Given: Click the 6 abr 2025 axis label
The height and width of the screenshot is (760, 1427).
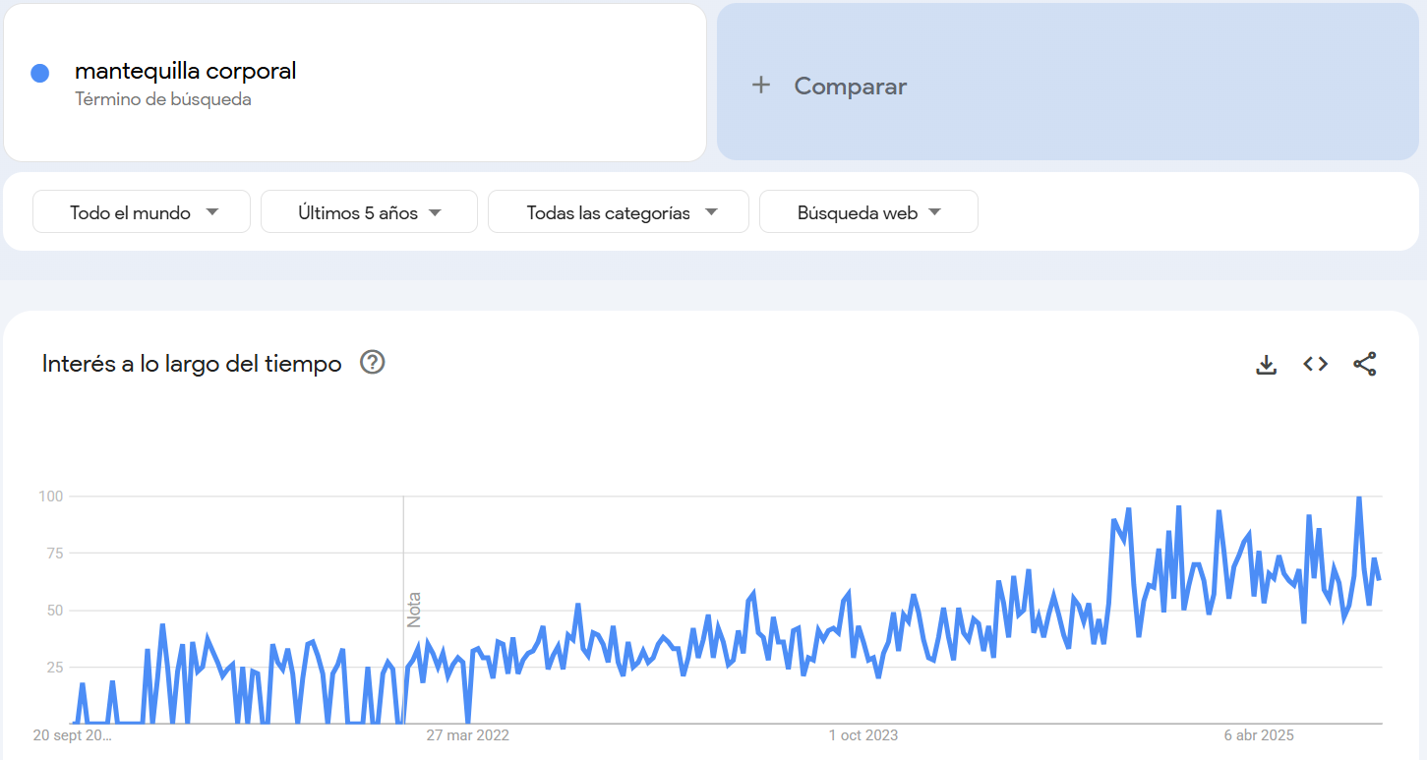Looking at the screenshot, I should [x=1259, y=735].
